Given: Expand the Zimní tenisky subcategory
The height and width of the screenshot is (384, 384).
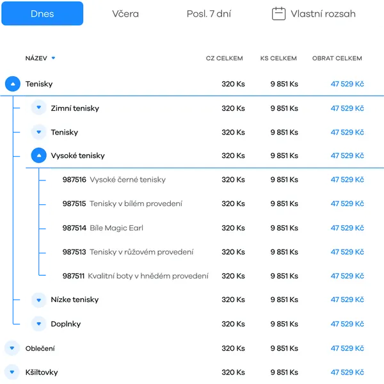Looking at the screenshot, I should coord(38,108).
